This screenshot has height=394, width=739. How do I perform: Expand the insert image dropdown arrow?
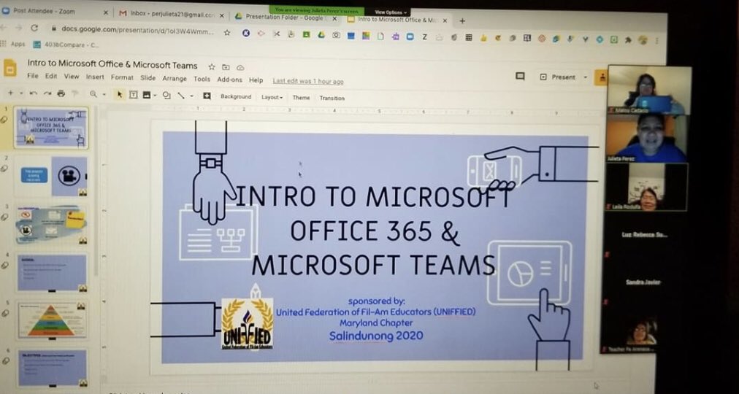[155, 96]
